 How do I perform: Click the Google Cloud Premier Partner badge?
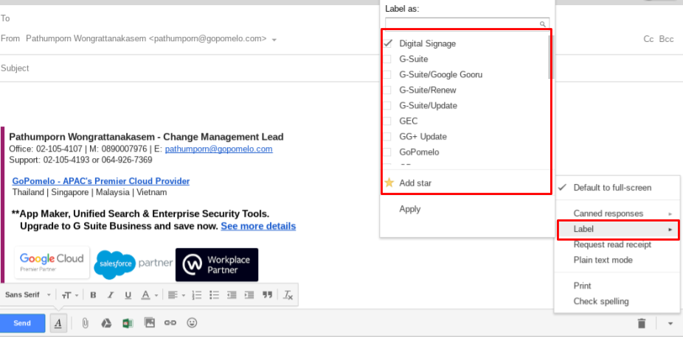[52, 262]
